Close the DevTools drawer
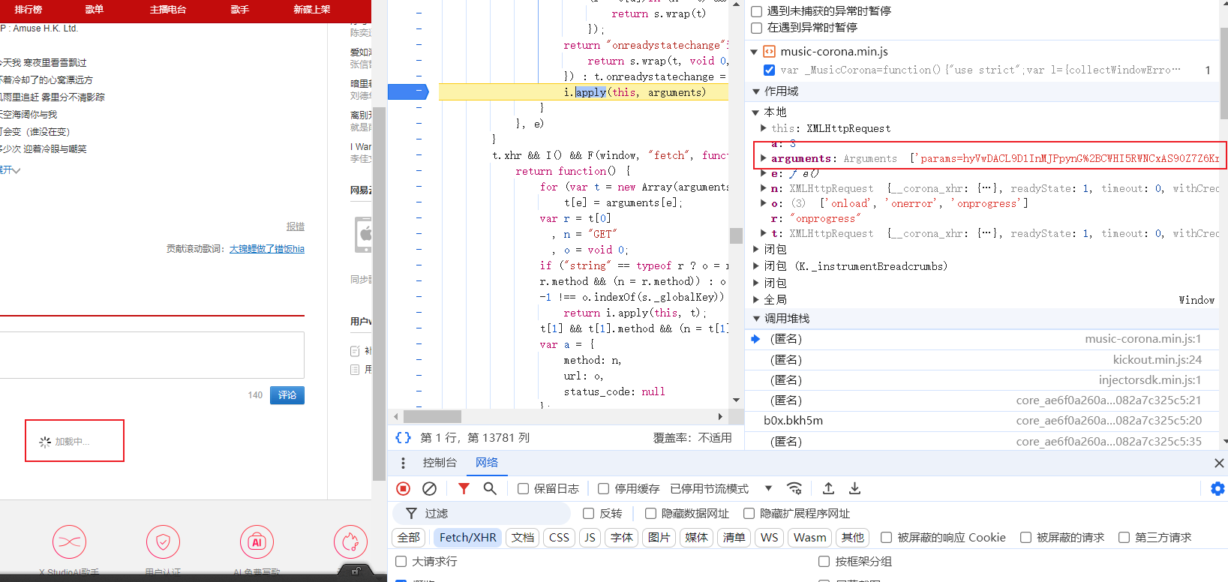The width and height of the screenshot is (1228, 582). [x=1219, y=463]
